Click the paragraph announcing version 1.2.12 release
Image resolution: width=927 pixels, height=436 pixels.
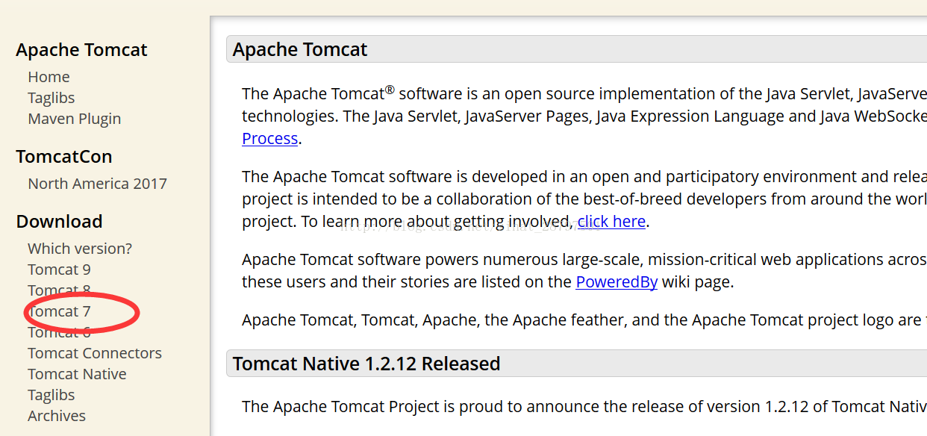(584, 407)
